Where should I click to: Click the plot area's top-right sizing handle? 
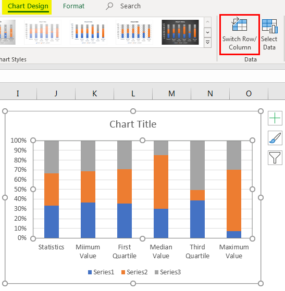(252, 141)
